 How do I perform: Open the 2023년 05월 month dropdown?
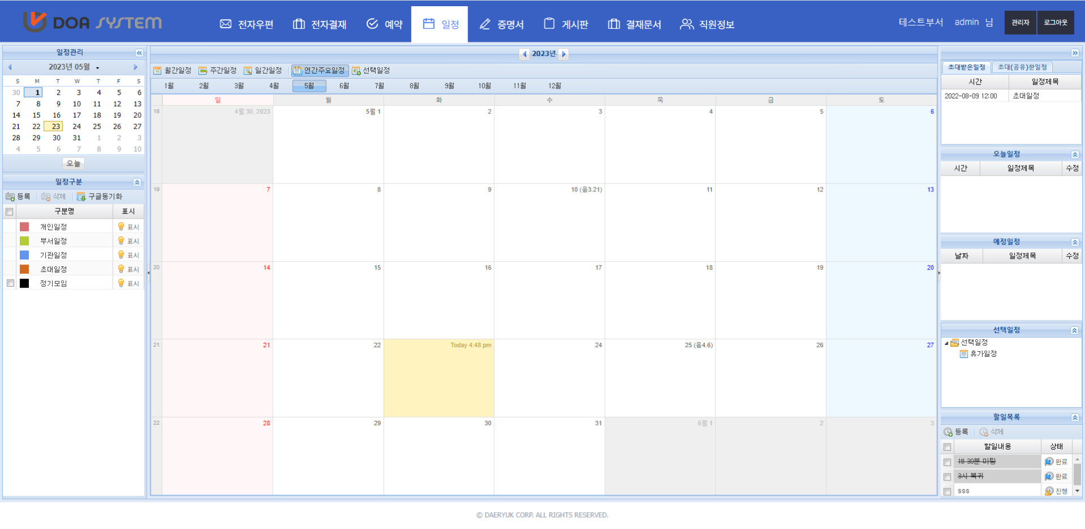pyautogui.click(x=97, y=68)
